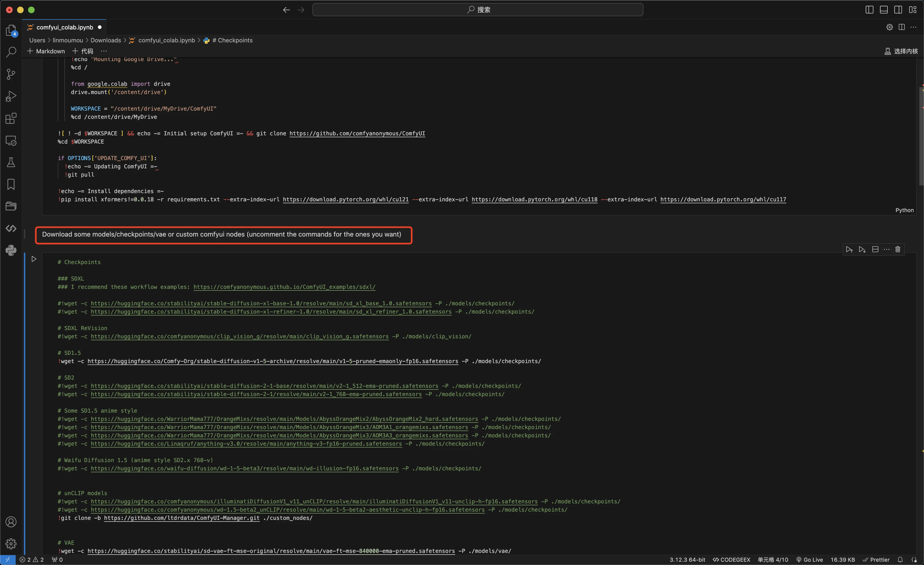
Task: Click Prettier status bar item
Action: pos(876,559)
